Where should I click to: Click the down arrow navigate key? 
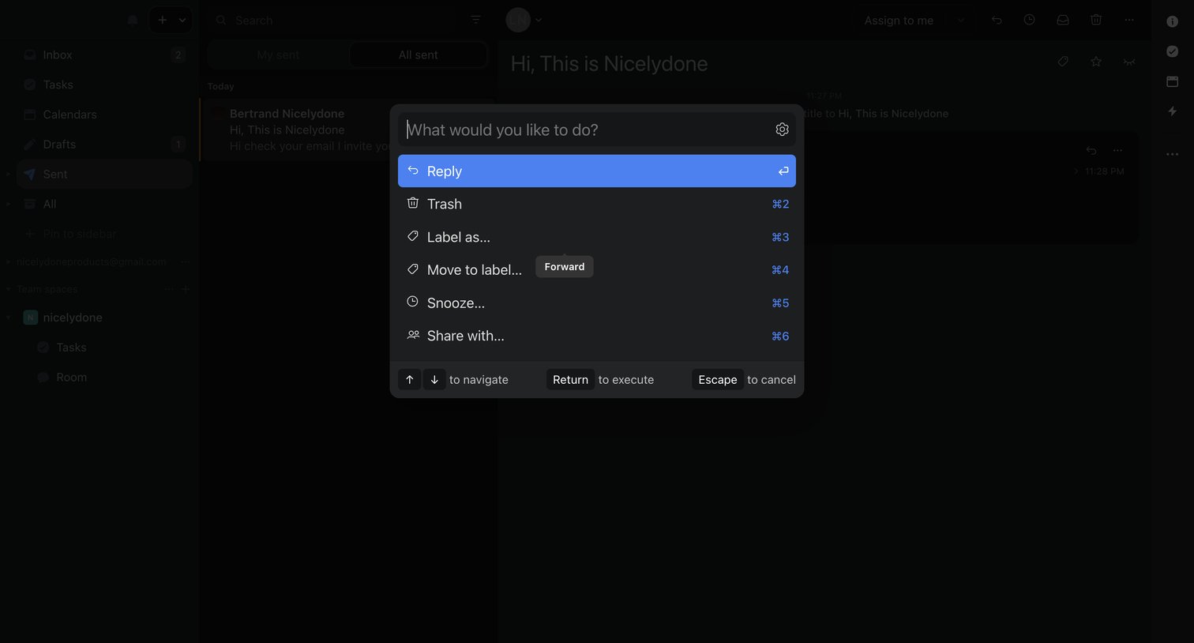[x=434, y=380]
